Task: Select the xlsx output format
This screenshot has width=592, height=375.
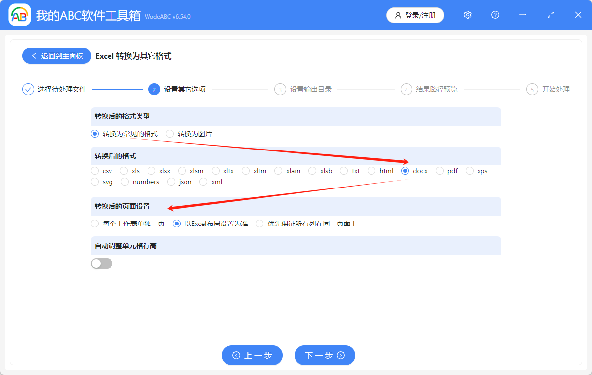Action: coord(151,170)
